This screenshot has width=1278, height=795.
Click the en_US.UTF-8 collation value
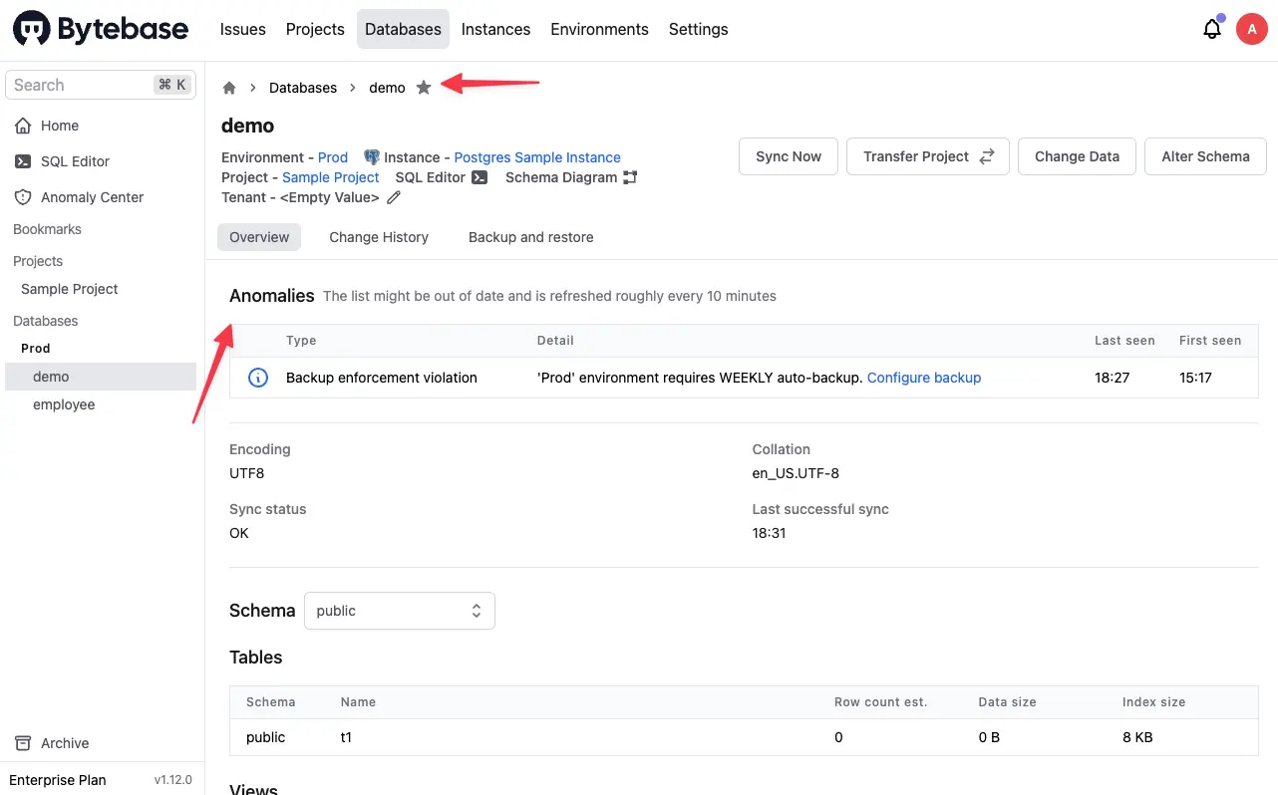coord(796,473)
